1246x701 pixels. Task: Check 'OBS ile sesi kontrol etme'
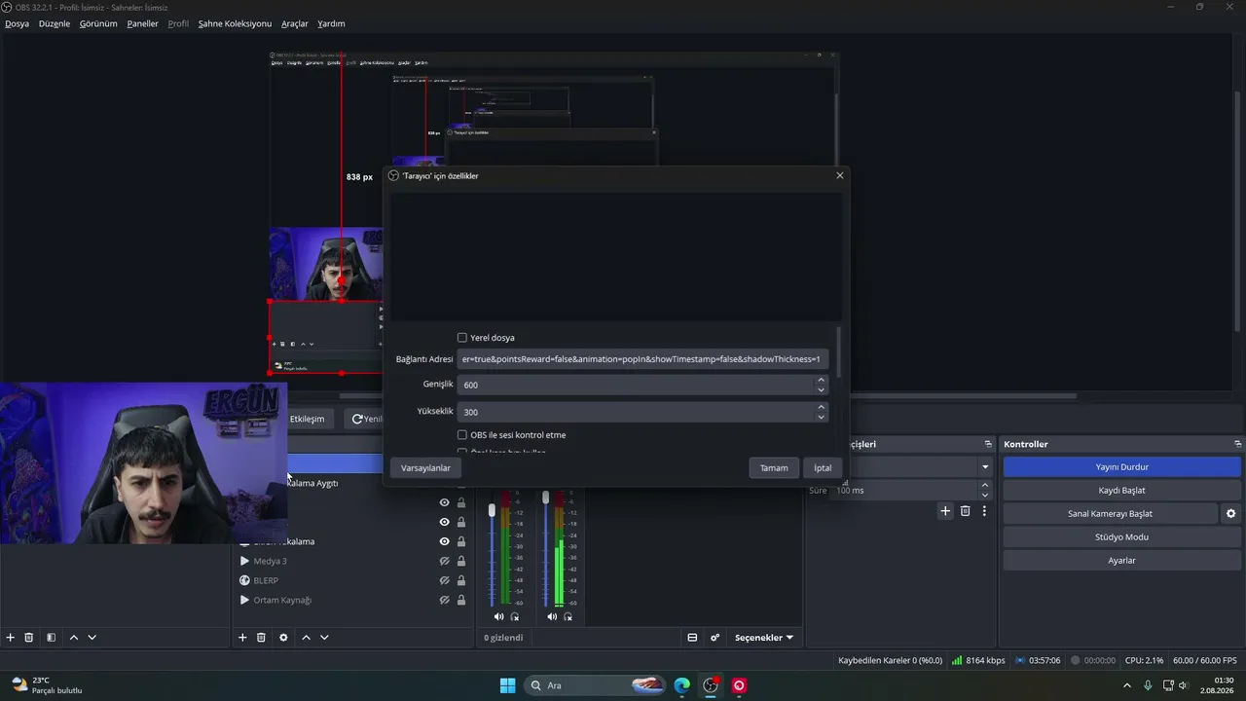[x=462, y=435]
